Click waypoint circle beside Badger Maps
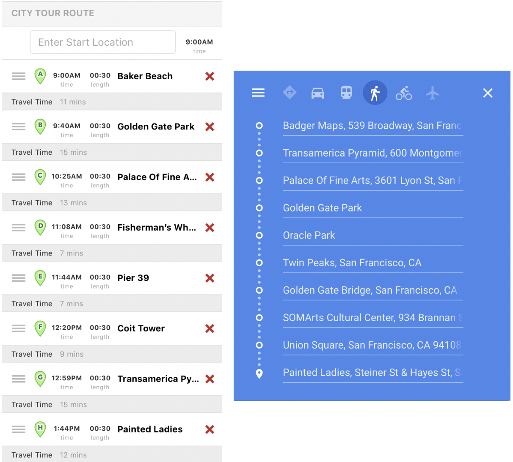Image resolution: width=513 pixels, height=462 pixels. (259, 126)
